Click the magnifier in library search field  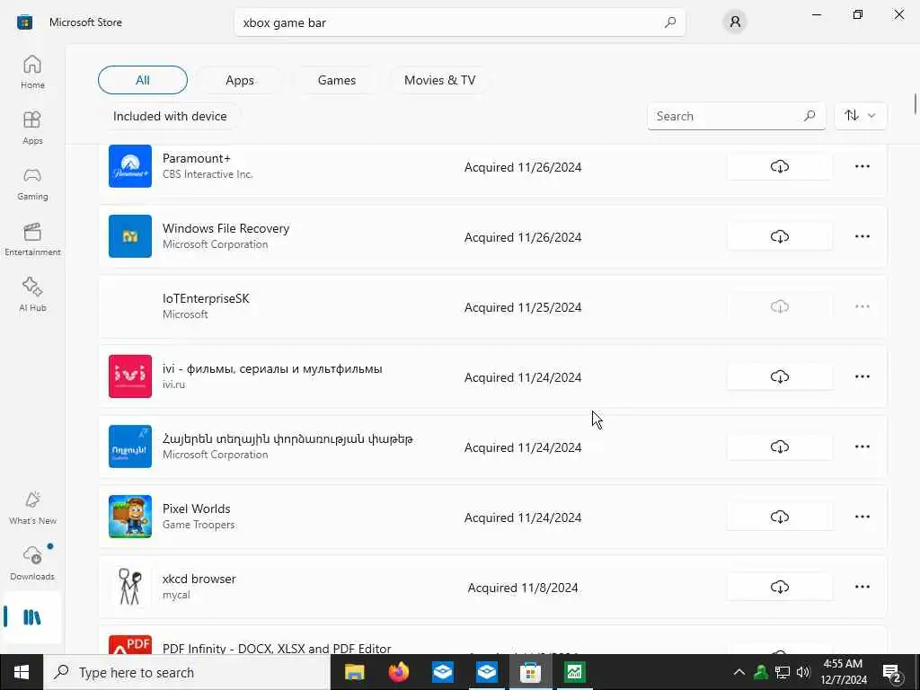tap(809, 116)
